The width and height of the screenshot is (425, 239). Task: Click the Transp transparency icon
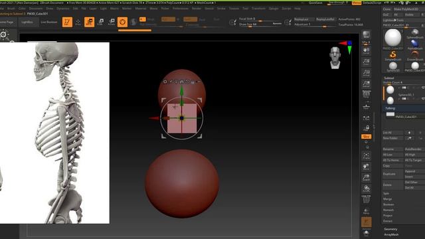coord(366,211)
